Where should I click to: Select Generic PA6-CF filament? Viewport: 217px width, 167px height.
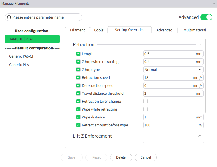[x=21, y=56]
